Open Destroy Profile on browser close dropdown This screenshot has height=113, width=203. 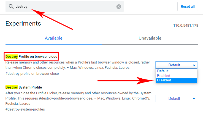176,65
